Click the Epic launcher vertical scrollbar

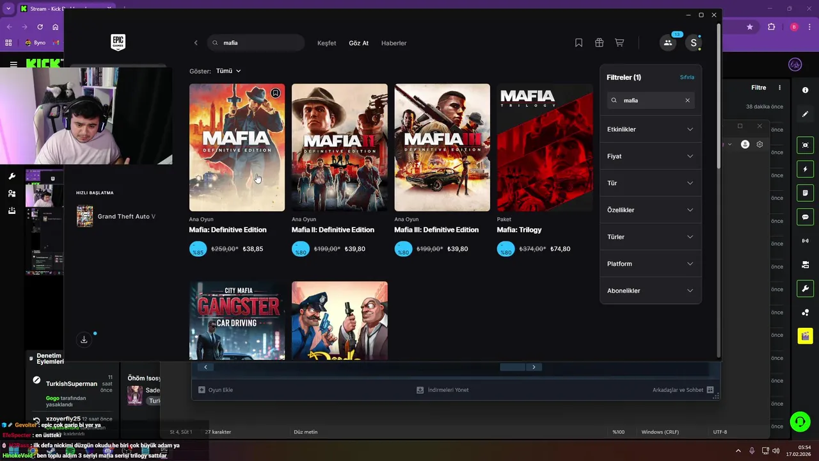[719, 96]
